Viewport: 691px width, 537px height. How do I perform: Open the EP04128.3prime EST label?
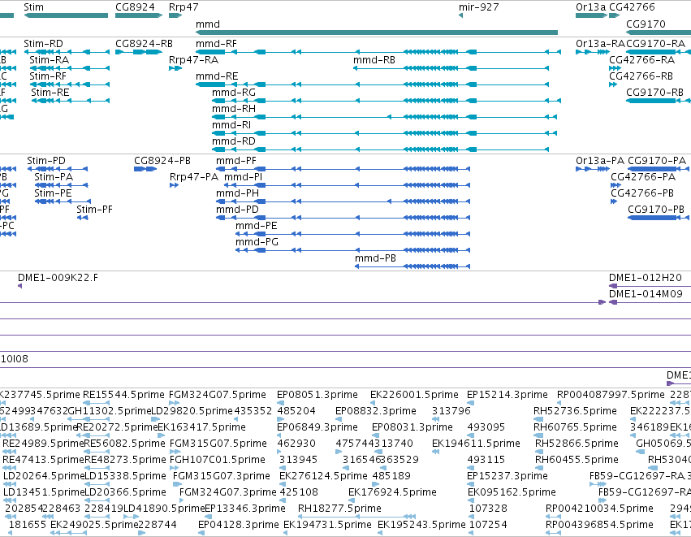[239, 525]
